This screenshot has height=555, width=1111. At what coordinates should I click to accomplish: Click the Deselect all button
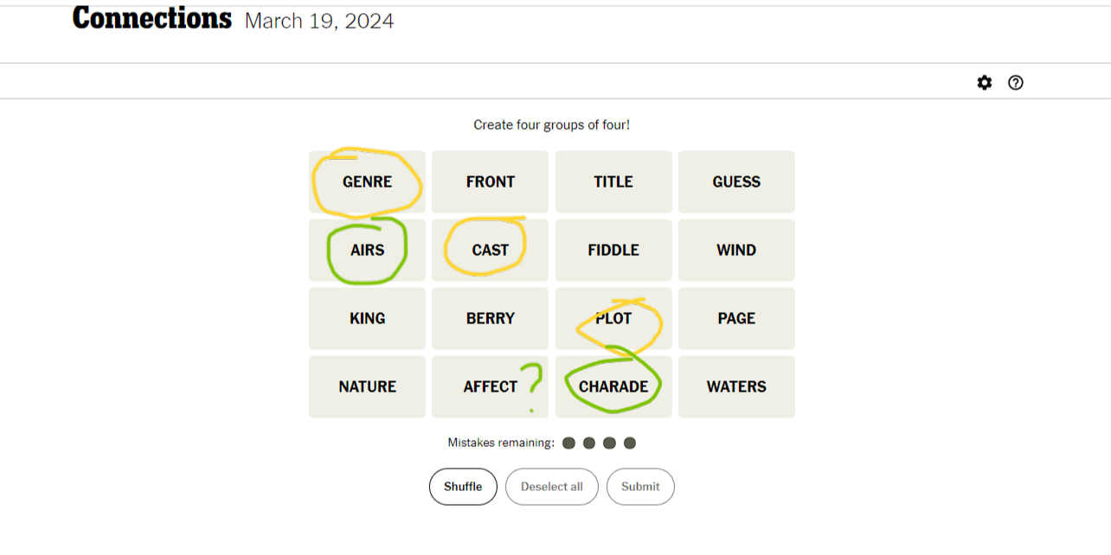[x=552, y=487]
